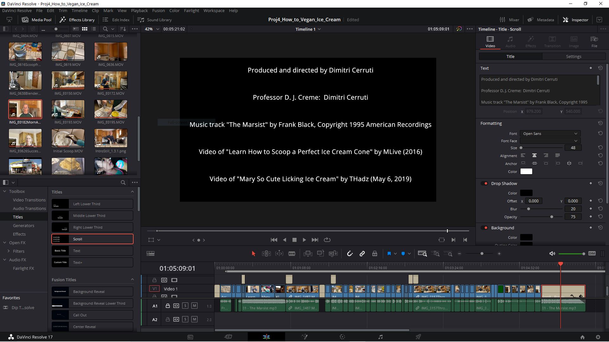Screen dimensions: 609x342
Task: Open the Playback menu
Action: [x=139, y=10]
